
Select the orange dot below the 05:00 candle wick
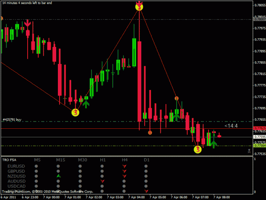(x=150, y=133)
